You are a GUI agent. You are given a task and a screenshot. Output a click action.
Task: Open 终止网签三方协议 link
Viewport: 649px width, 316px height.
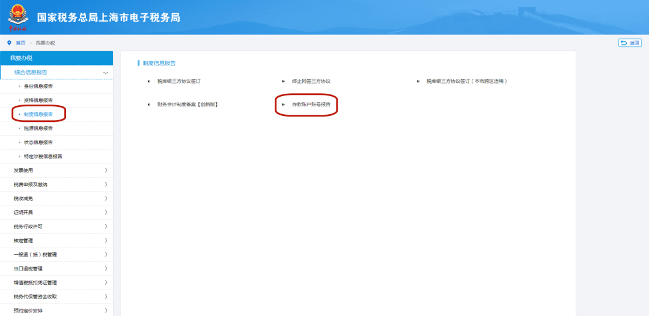coord(311,82)
